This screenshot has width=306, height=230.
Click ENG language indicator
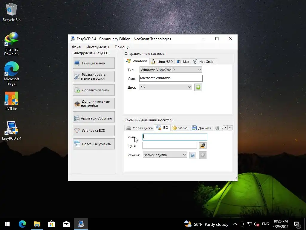[265, 224]
